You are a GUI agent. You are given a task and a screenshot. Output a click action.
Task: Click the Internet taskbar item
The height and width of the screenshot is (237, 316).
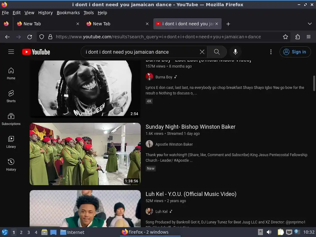coord(72,232)
